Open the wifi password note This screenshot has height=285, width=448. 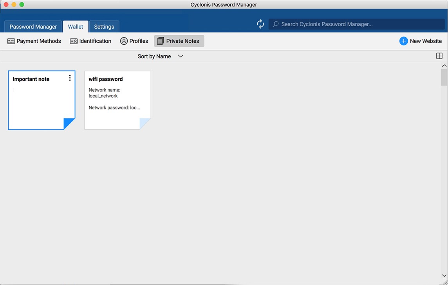117,100
